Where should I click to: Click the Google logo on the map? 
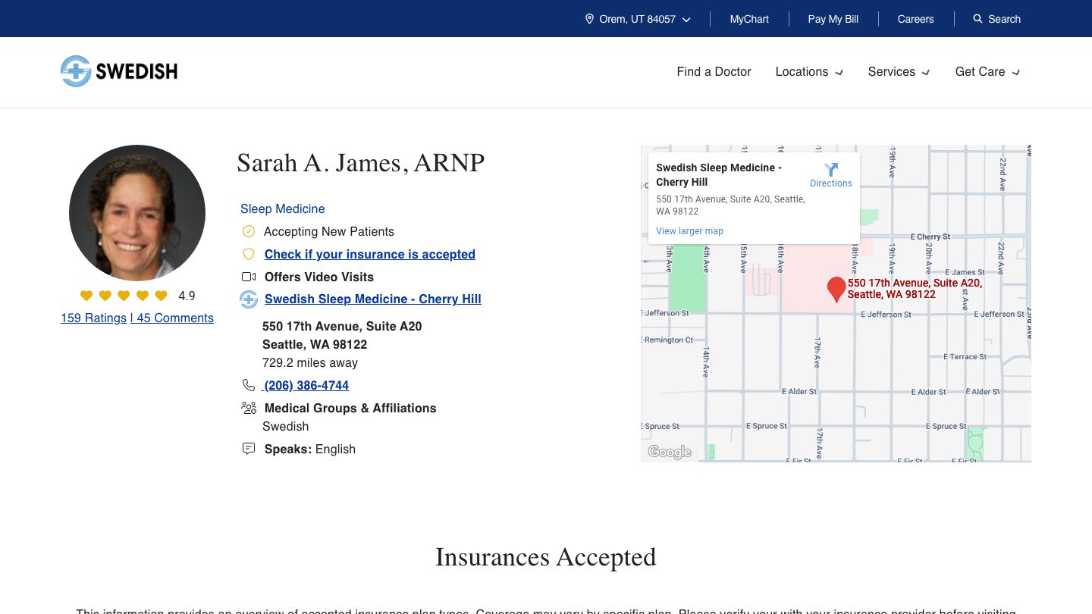tap(669, 452)
